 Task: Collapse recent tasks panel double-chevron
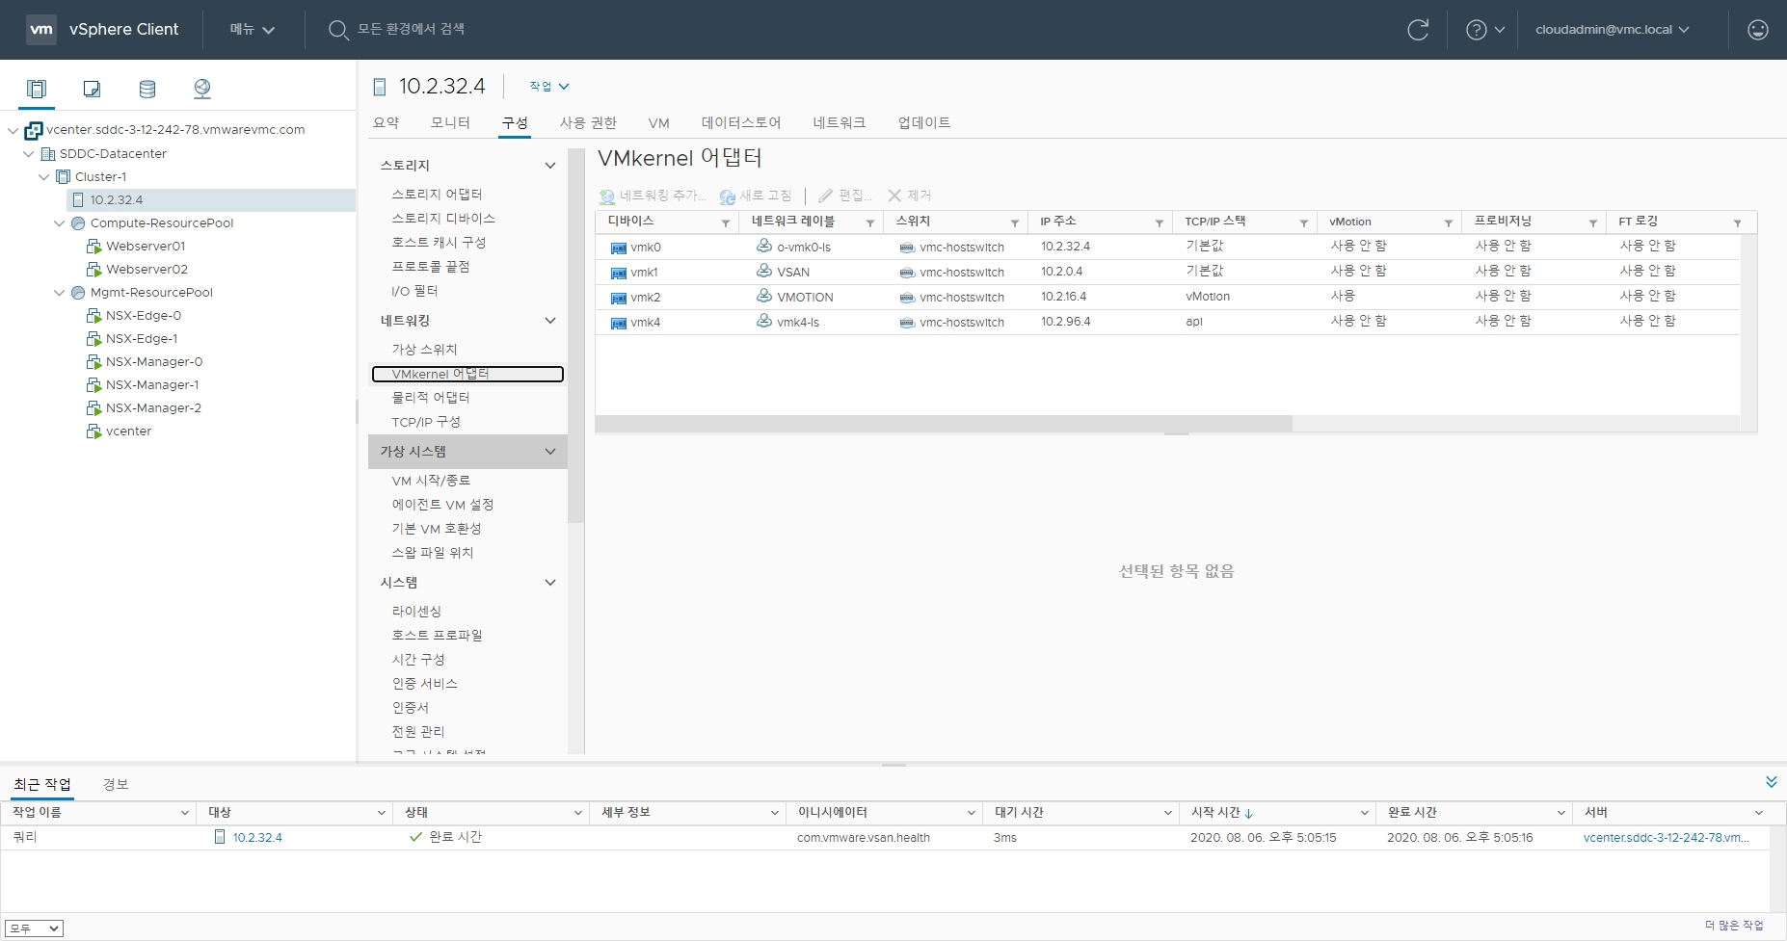pos(1772,781)
